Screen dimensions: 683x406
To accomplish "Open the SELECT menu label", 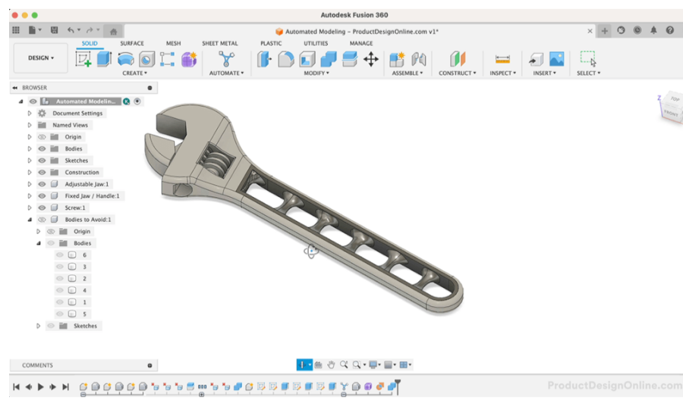I will click(588, 73).
